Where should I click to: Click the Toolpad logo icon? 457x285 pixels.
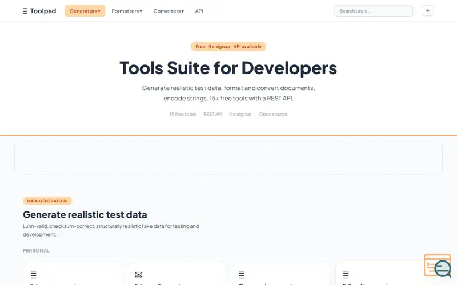click(x=25, y=11)
